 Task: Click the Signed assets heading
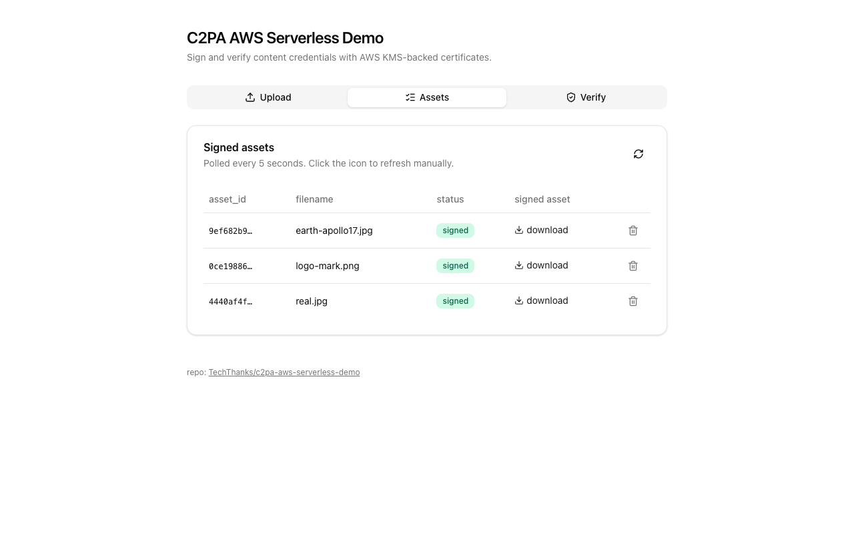pyautogui.click(x=239, y=147)
